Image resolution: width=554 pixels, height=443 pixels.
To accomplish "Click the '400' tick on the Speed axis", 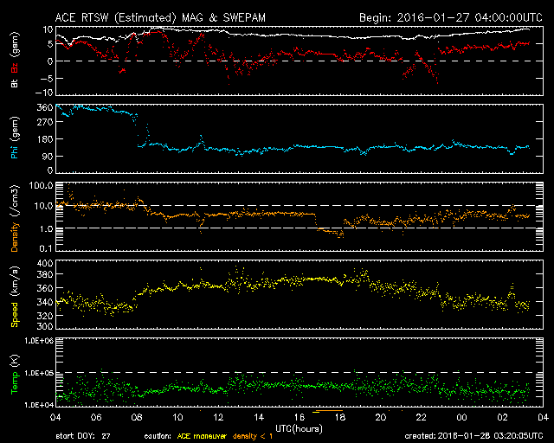I will pyautogui.click(x=45, y=263).
